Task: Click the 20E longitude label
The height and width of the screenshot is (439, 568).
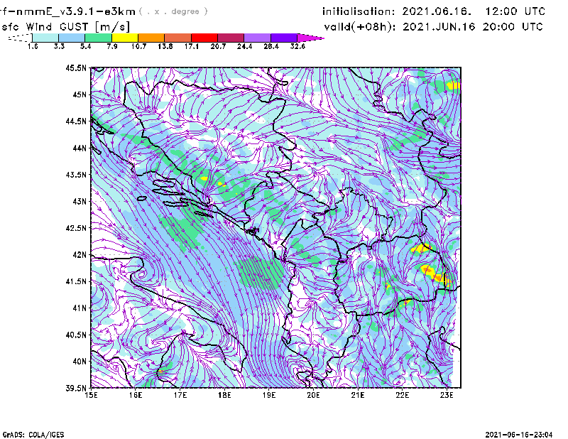Action: (x=313, y=395)
